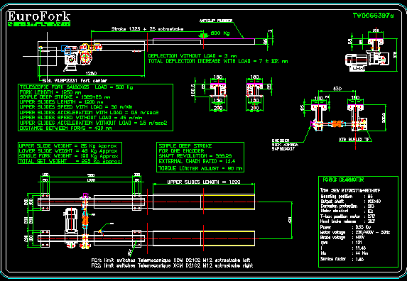Click the 'Brake voltage' row
The height and width of the screenshot is (281, 407).
tap(342, 238)
